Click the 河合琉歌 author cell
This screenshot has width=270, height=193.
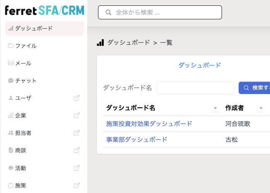pyautogui.click(x=237, y=124)
